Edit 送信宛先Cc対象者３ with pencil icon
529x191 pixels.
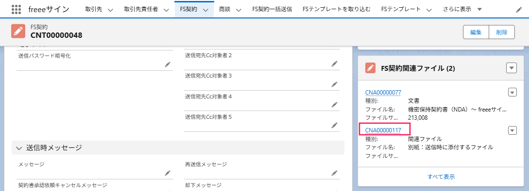(334, 84)
